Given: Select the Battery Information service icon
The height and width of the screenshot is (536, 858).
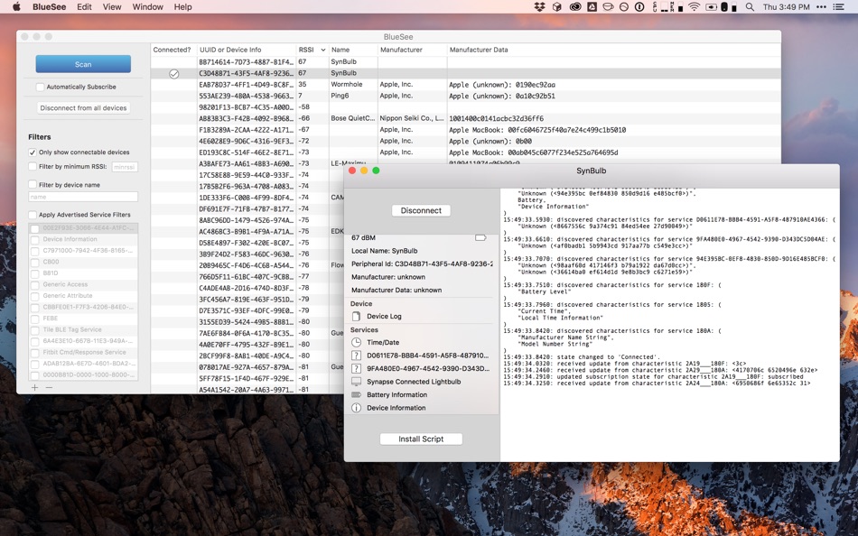Looking at the screenshot, I should tap(356, 395).
